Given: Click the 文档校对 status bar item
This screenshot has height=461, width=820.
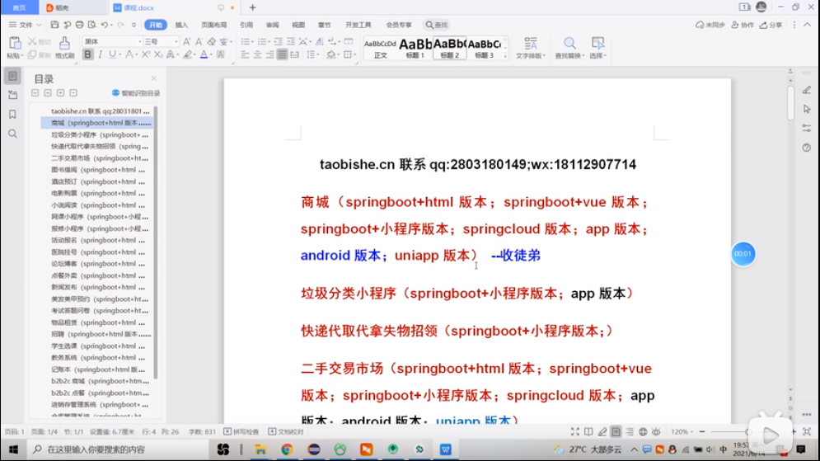Looking at the screenshot, I should click(286, 431).
